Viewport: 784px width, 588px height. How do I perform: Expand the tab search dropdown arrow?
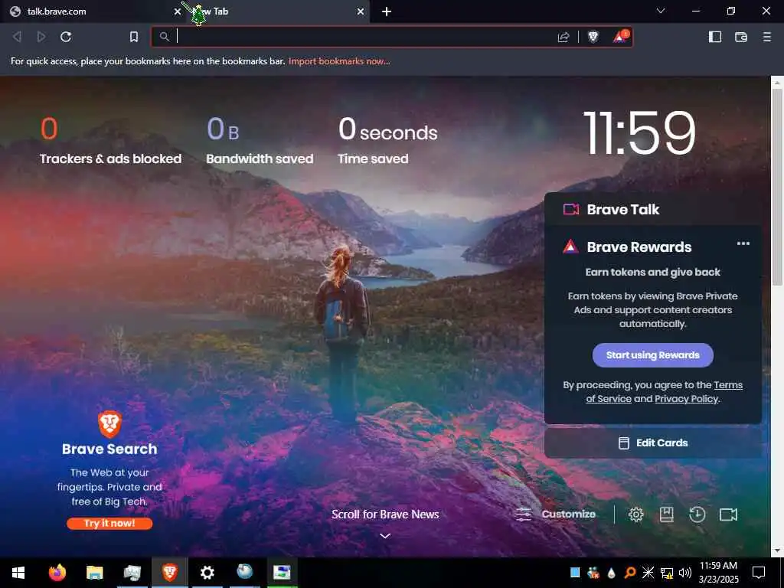pyautogui.click(x=661, y=11)
